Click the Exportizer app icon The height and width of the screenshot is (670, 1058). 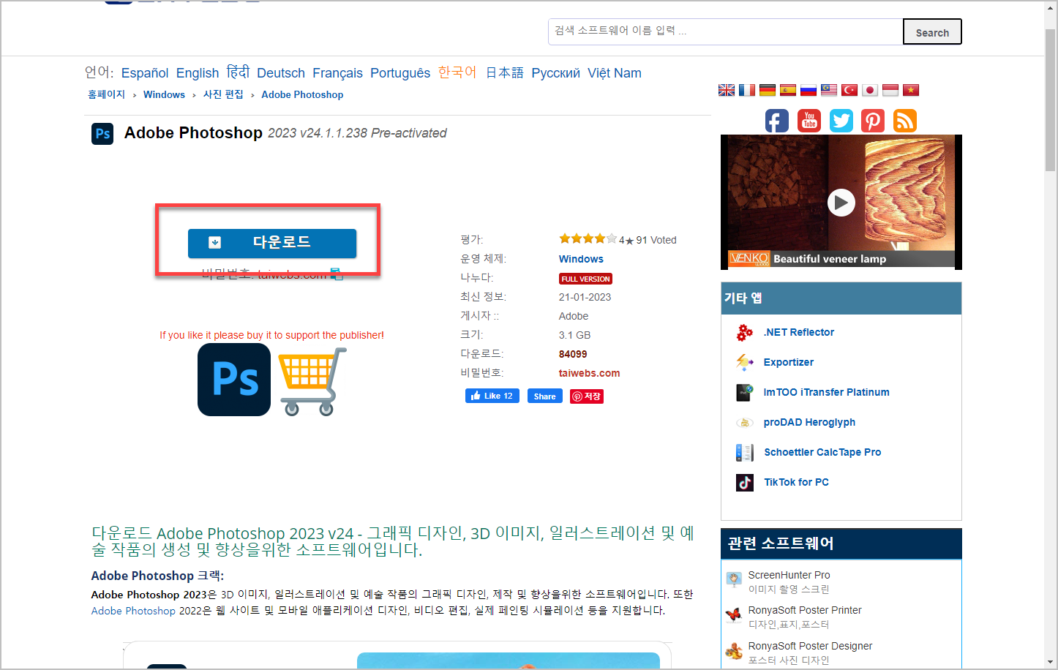(x=744, y=362)
